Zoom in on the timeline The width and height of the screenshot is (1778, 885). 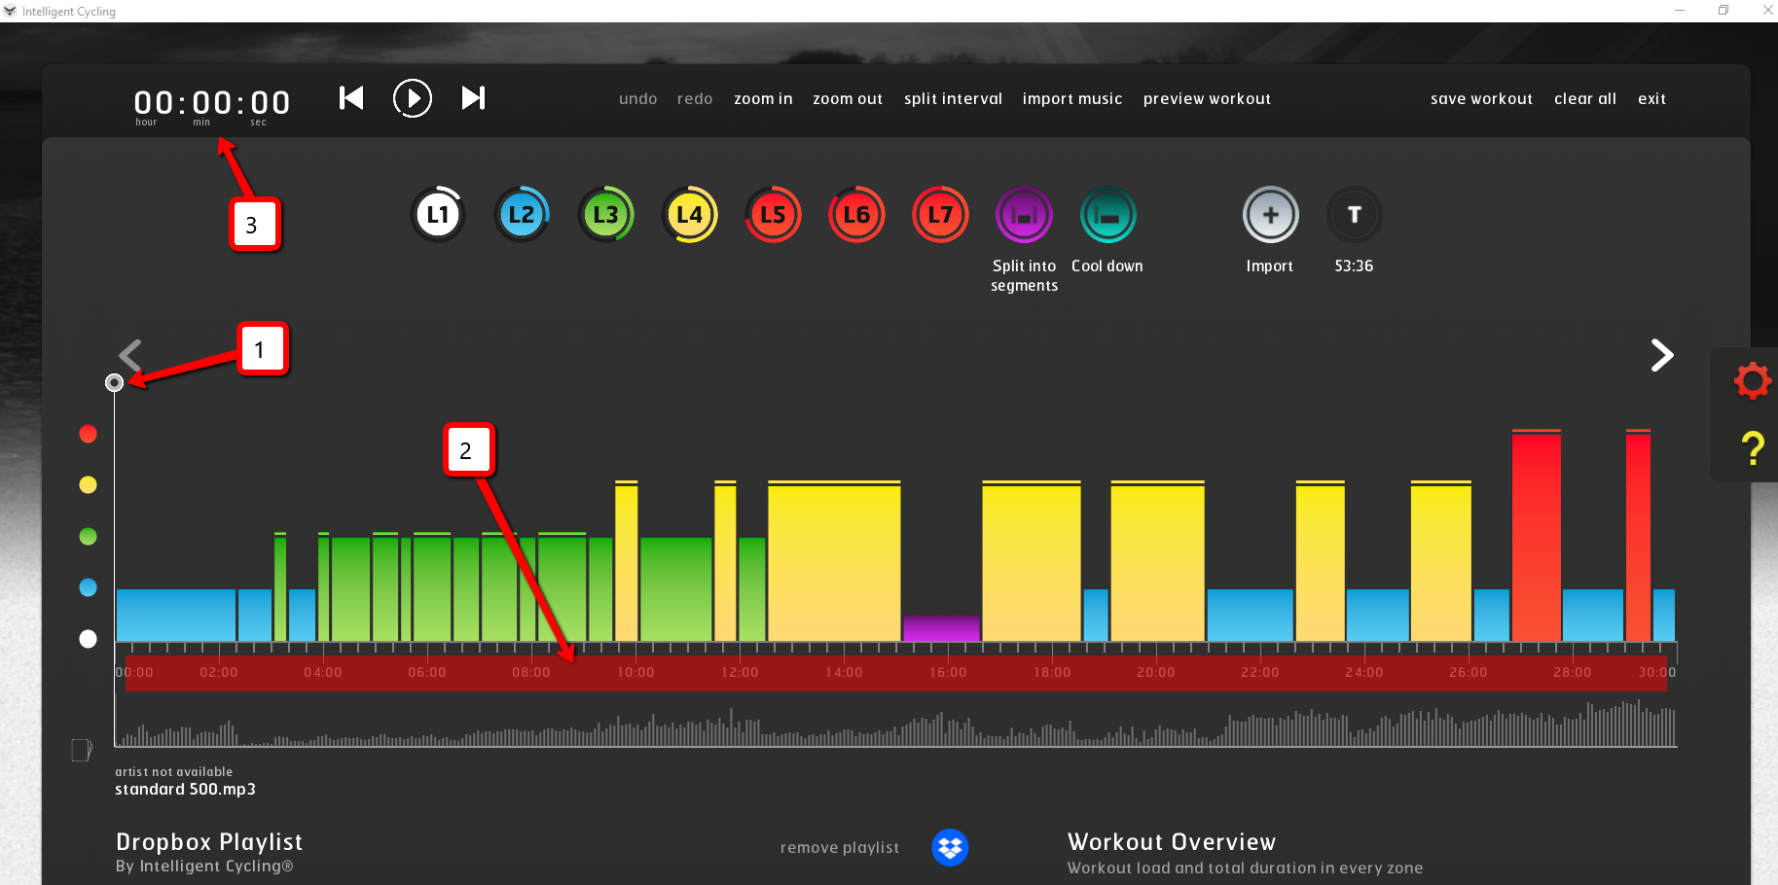[763, 99]
